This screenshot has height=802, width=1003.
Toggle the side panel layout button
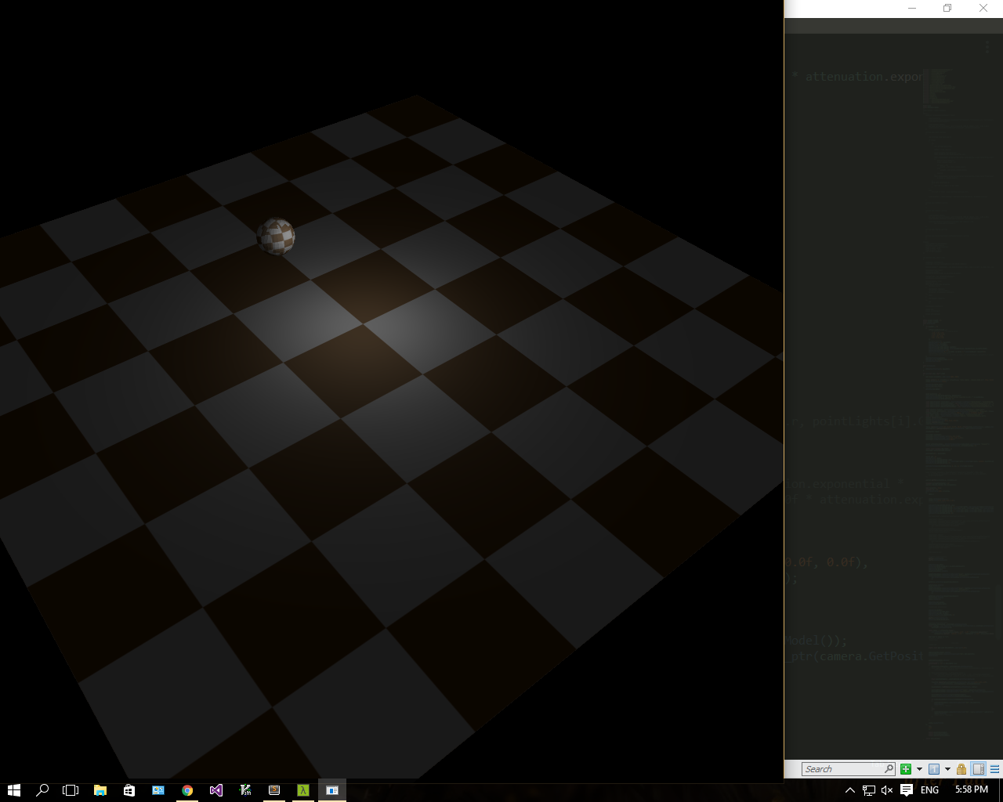[979, 769]
